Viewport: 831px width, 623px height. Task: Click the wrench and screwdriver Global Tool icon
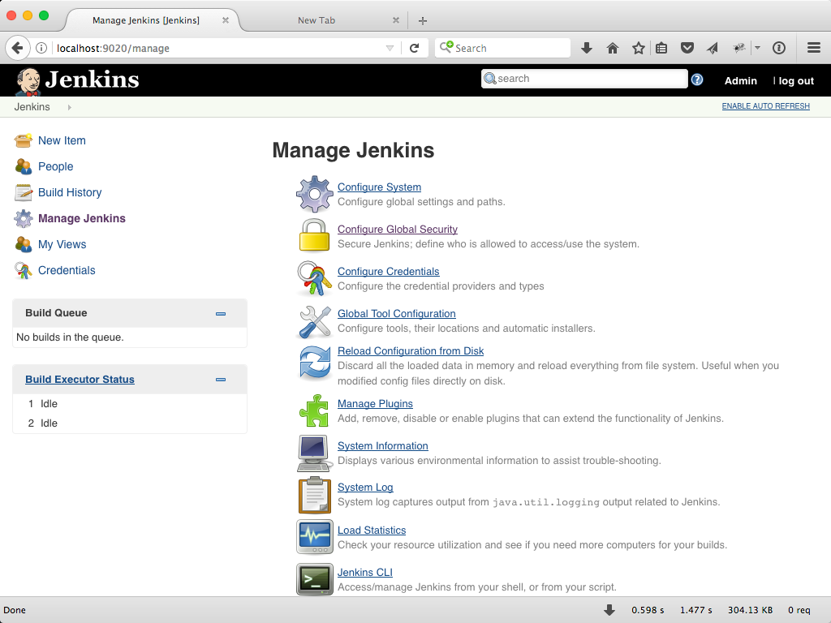(315, 322)
